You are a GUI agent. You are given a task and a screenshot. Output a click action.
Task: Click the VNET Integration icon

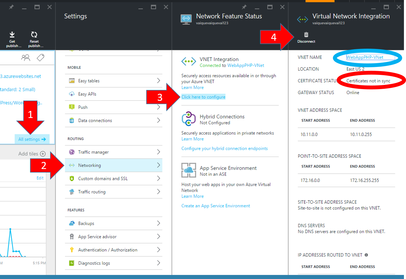(x=189, y=62)
